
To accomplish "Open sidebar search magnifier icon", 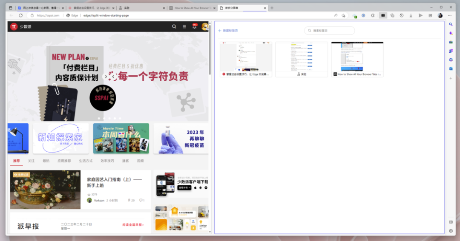I will (x=451, y=24).
